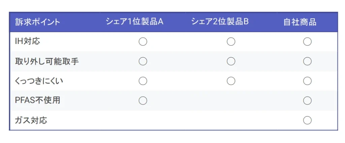Viewport: 345px width, 143px height.
Task: Click the シェア1位製品A column header
Action: [134, 22]
